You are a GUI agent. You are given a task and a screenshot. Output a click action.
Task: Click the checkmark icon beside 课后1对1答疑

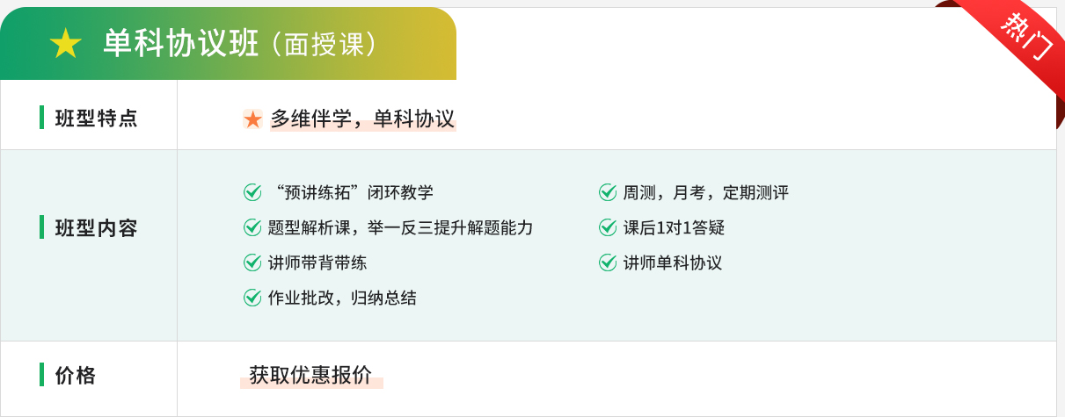pyautogui.click(x=608, y=227)
